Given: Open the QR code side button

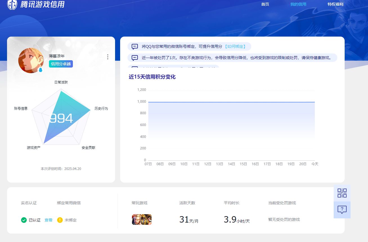Looking at the screenshot, I should tap(342, 193).
